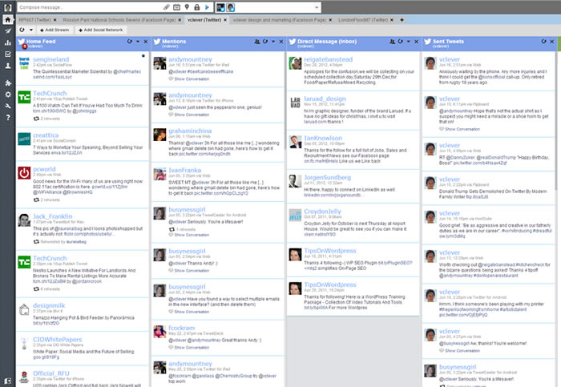Open the IvanFranka profile link
The width and height of the screenshot is (561, 387).
185,170
